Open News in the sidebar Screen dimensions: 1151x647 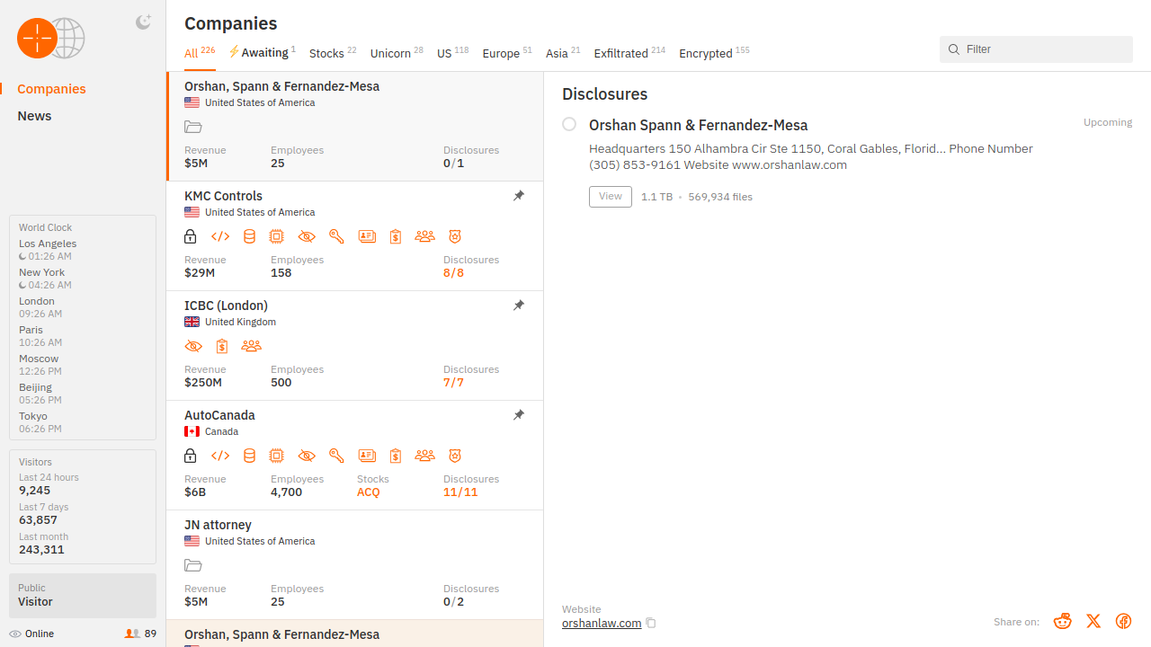point(34,116)
